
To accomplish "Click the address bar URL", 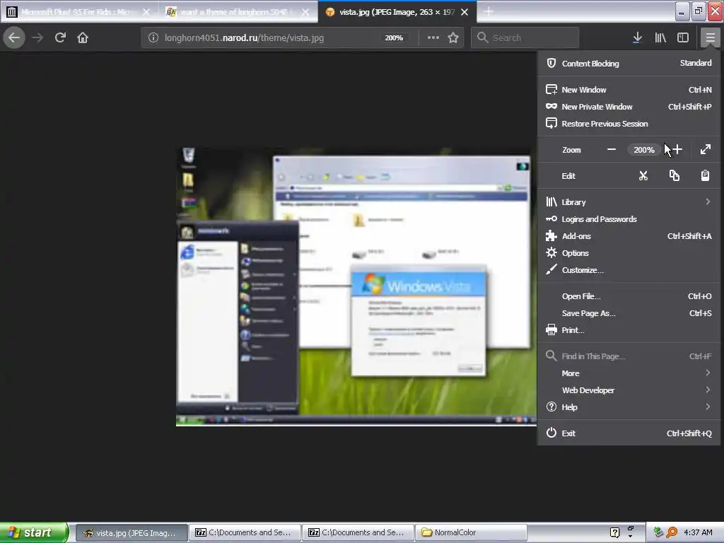I will [244, 38].
